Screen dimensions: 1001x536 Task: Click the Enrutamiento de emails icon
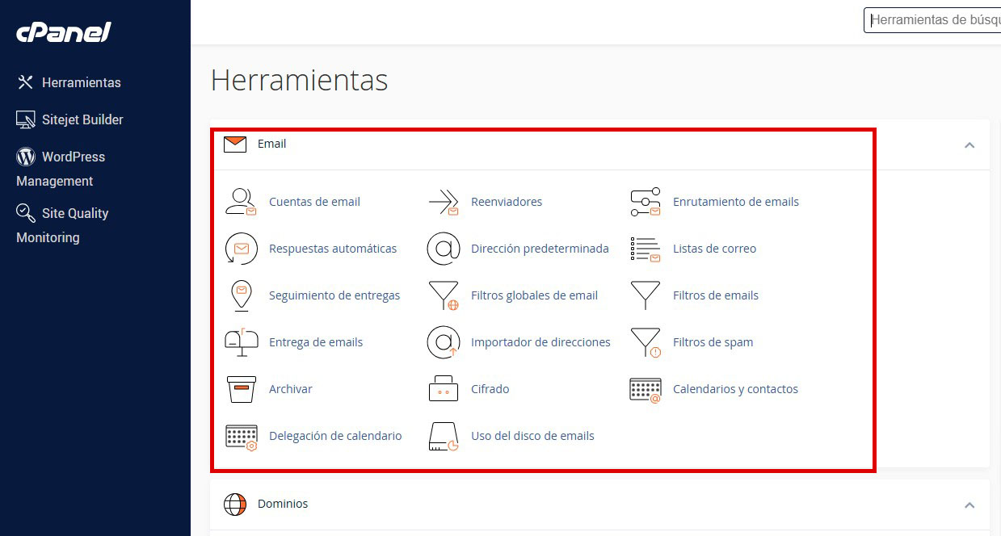click(645, 202)
